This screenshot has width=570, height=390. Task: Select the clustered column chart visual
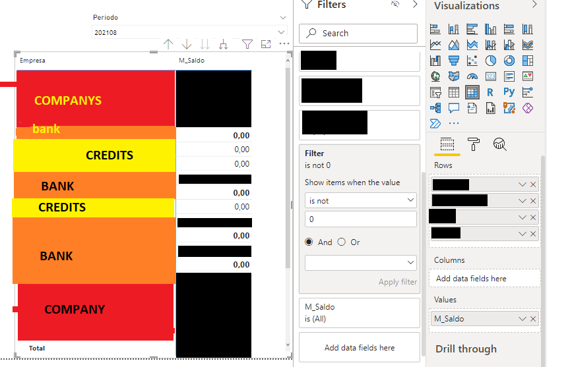click(x=491, y=29)
